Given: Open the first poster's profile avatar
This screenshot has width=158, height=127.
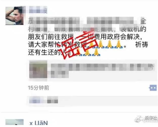Looking at the screenshot, I should [x=14, y=16].
